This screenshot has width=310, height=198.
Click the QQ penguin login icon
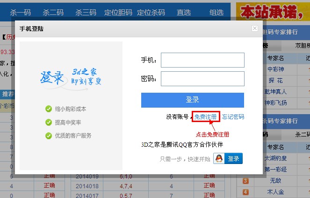click(219, 159)
